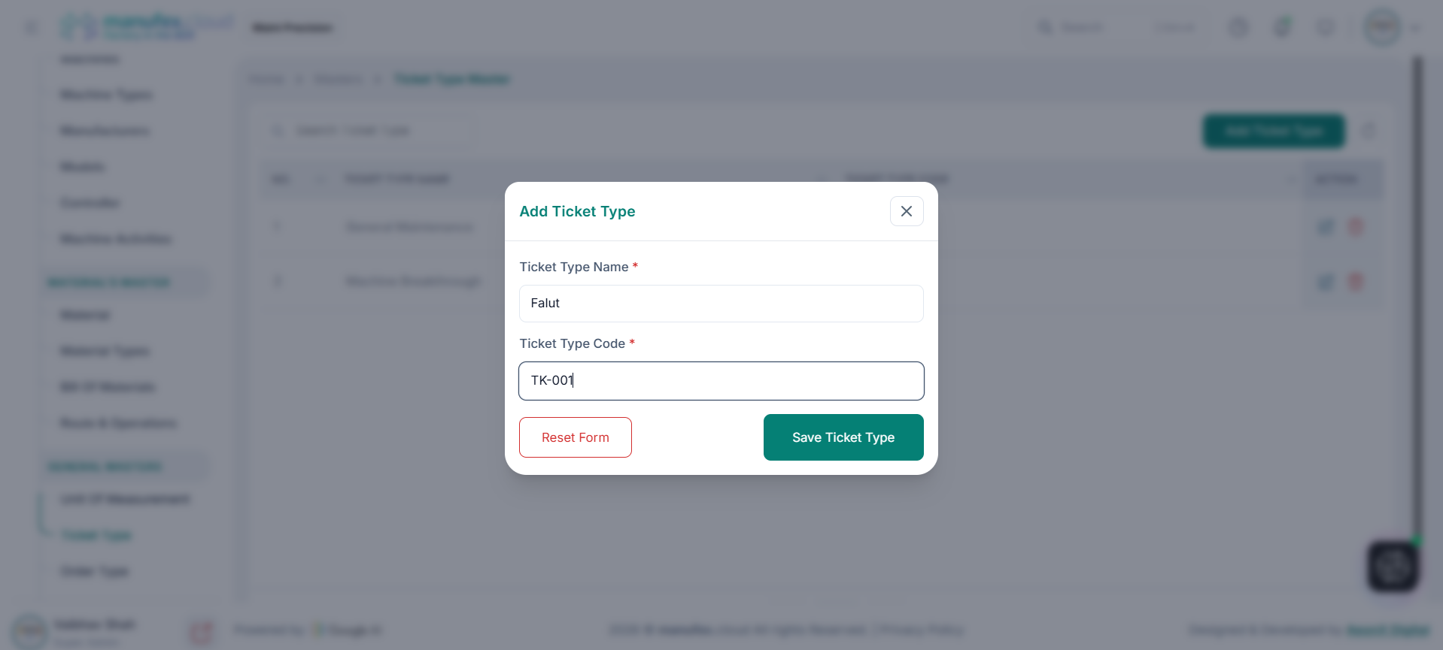Screen dimensions: 1443x650
Task: Click the search icon in the top bar
Action: (x=1046, y=27)
